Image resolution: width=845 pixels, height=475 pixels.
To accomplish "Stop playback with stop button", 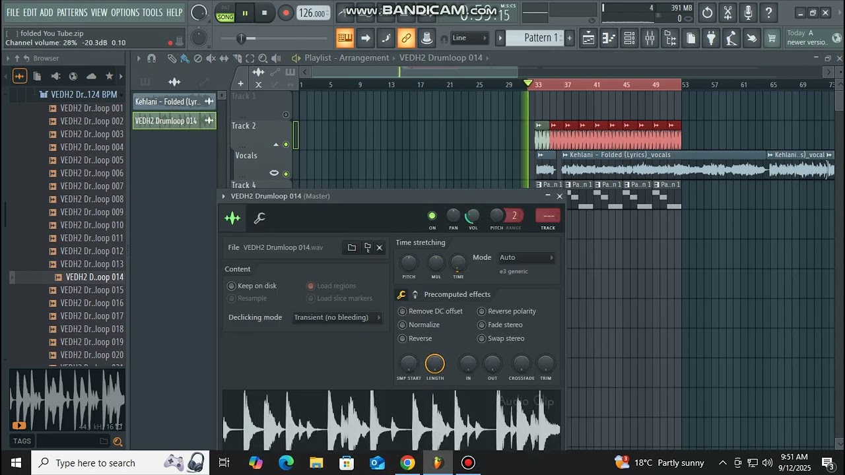I will coord(265,13).
